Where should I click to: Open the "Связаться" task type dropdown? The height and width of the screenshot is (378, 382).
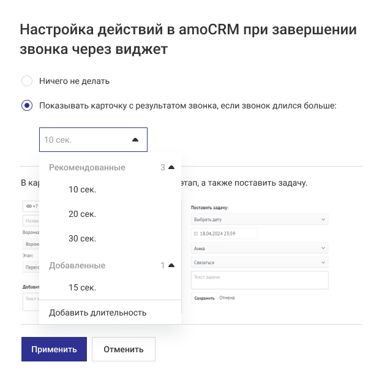pos(260,262)
